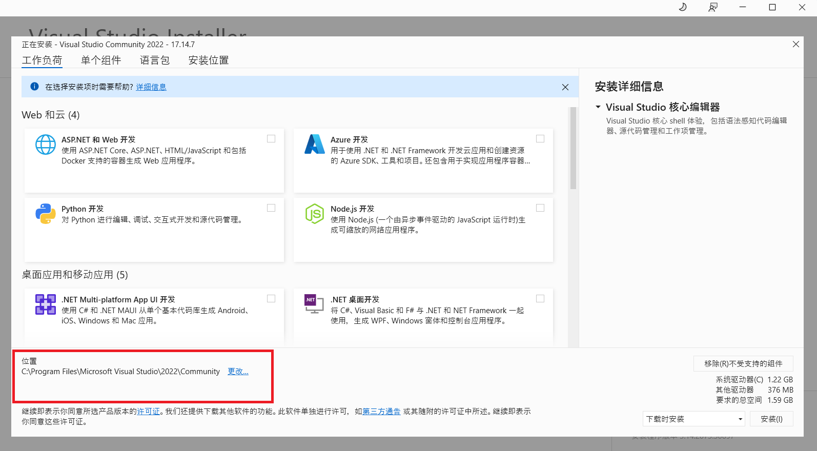Select the .NET Multi-platform App UI 开发 title
Viewport: 817px width, 451px height.
(118, 300)
